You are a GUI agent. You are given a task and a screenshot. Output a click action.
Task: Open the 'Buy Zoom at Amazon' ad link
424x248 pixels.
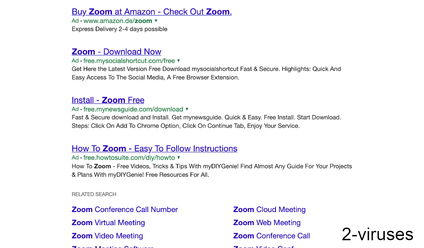point(152,12)
